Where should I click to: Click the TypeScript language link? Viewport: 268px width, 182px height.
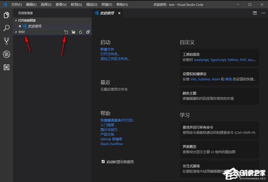pos(218,60)
